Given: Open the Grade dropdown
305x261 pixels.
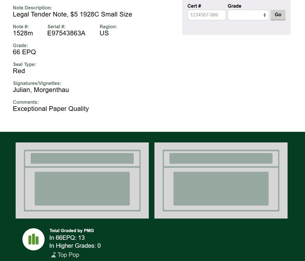Looking at the screenshot, I should click(248, 15).
